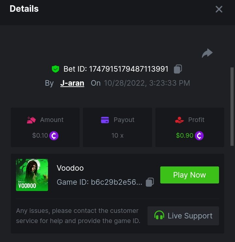Click the purple Payout card icon
This screenshot has width=235, height=242.
pyautogui.click(x=105, y=120)
